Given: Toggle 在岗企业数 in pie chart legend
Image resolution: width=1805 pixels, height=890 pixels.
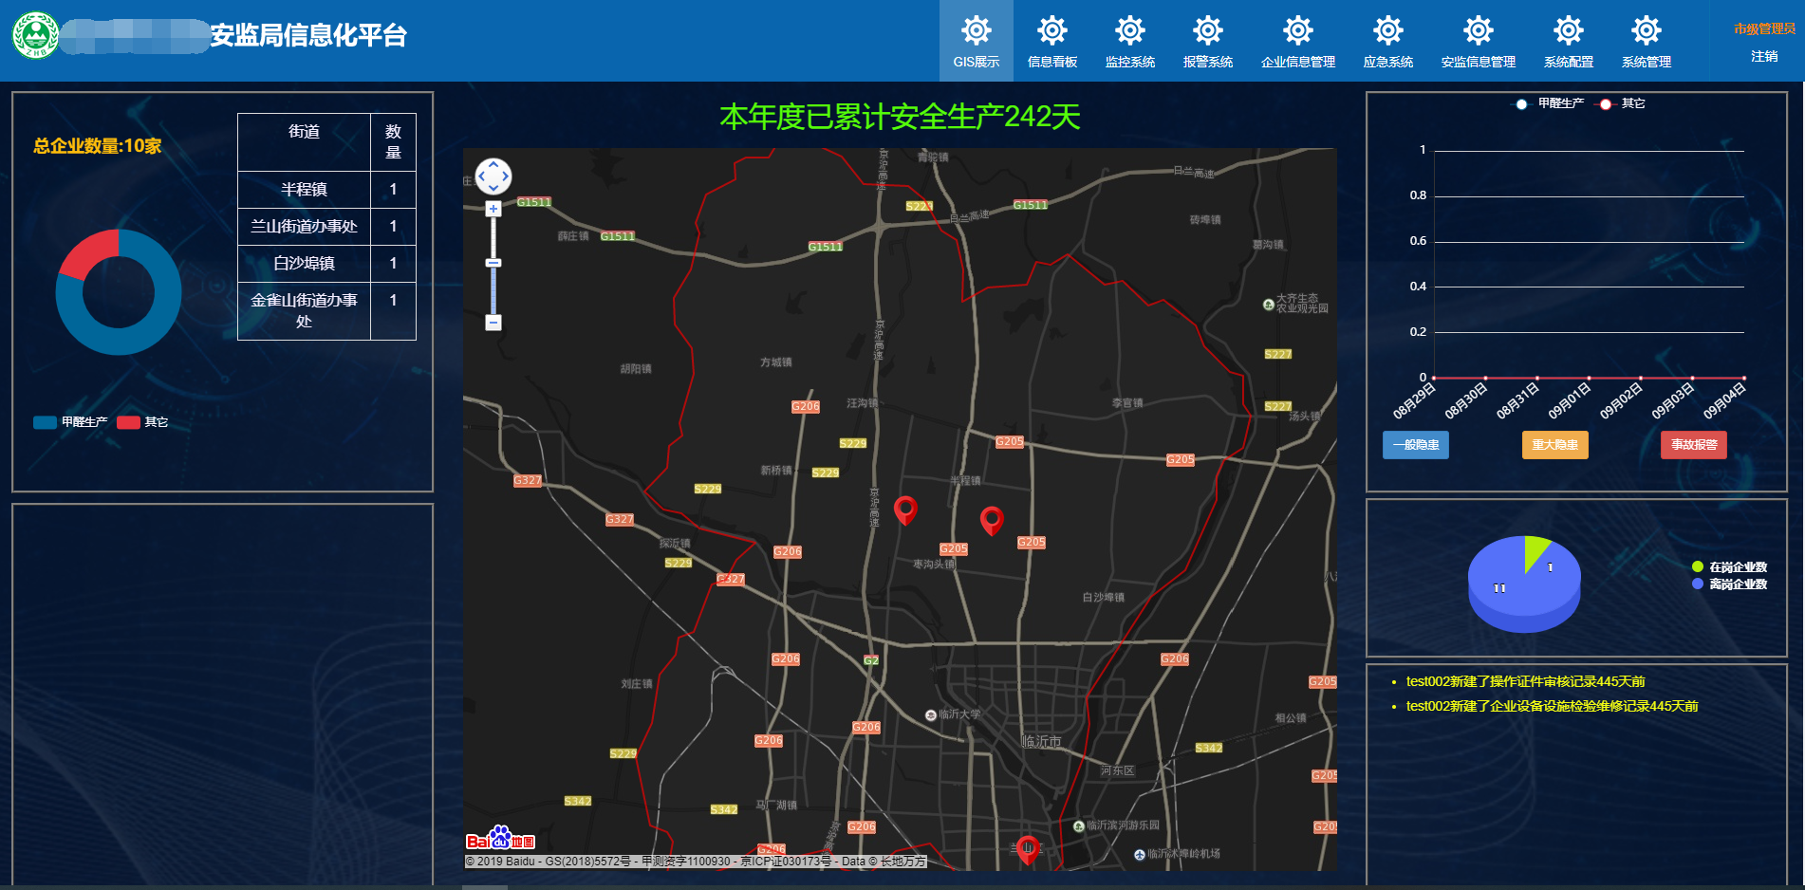Looking at the screenshot, I should (x=1729, y=567).
